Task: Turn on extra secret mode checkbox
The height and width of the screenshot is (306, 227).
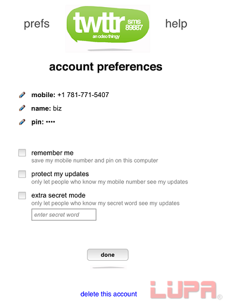Action: tap(22, 195)
